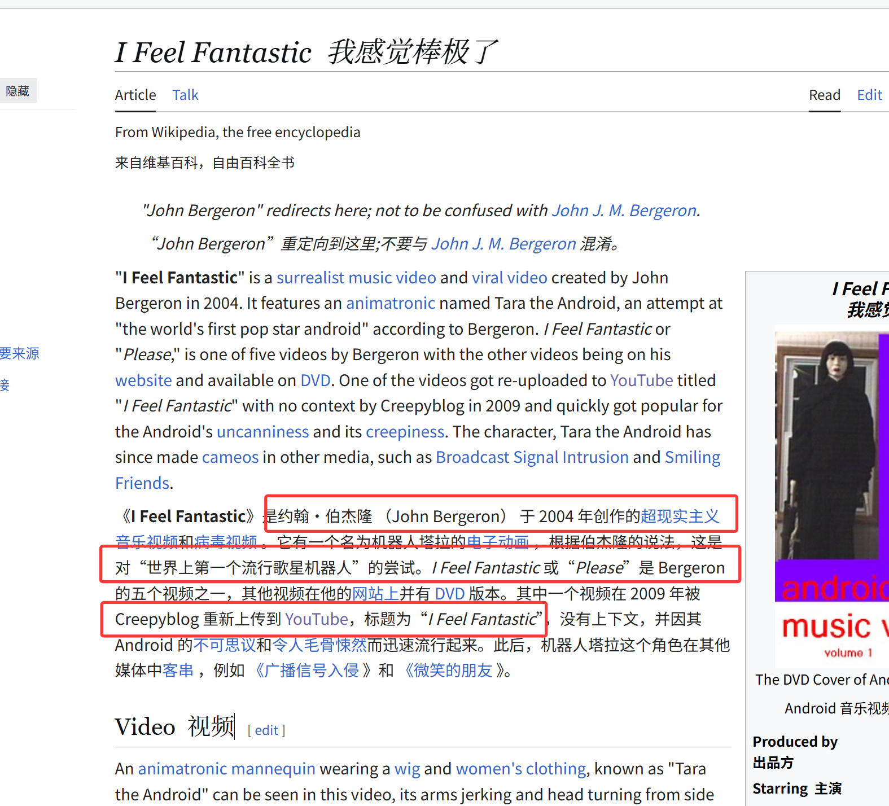Follow the women's clothing link
Viewport: 889px width, 806px height.
click(x=521, y=769)
